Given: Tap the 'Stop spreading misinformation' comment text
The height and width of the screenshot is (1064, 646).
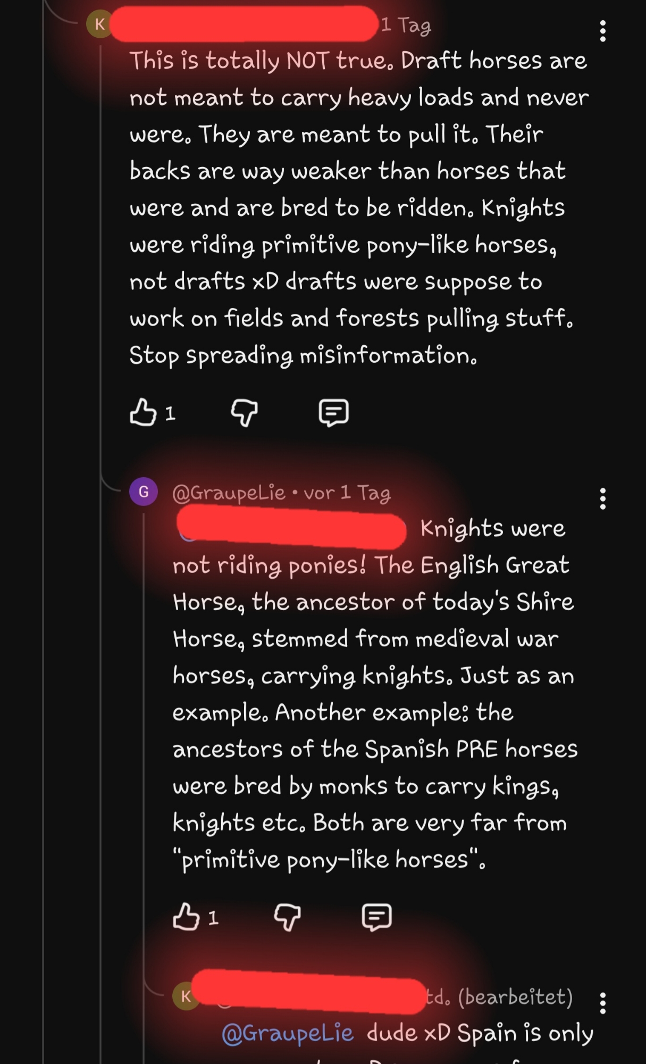Looking at the screenshot, I should pos(303,355).
